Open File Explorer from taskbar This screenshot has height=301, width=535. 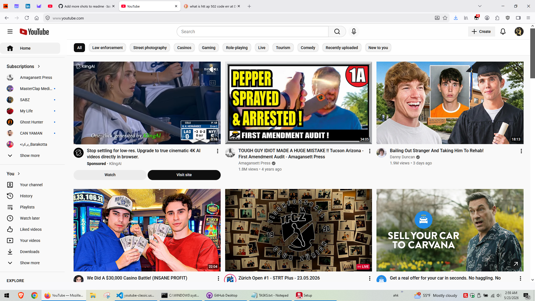[93, 295]
